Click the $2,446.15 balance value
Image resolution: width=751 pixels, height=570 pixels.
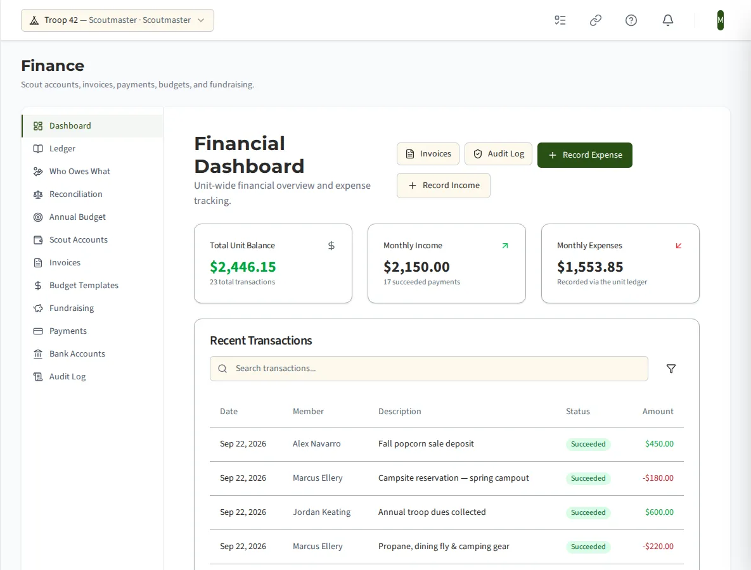tap(243, 267)
